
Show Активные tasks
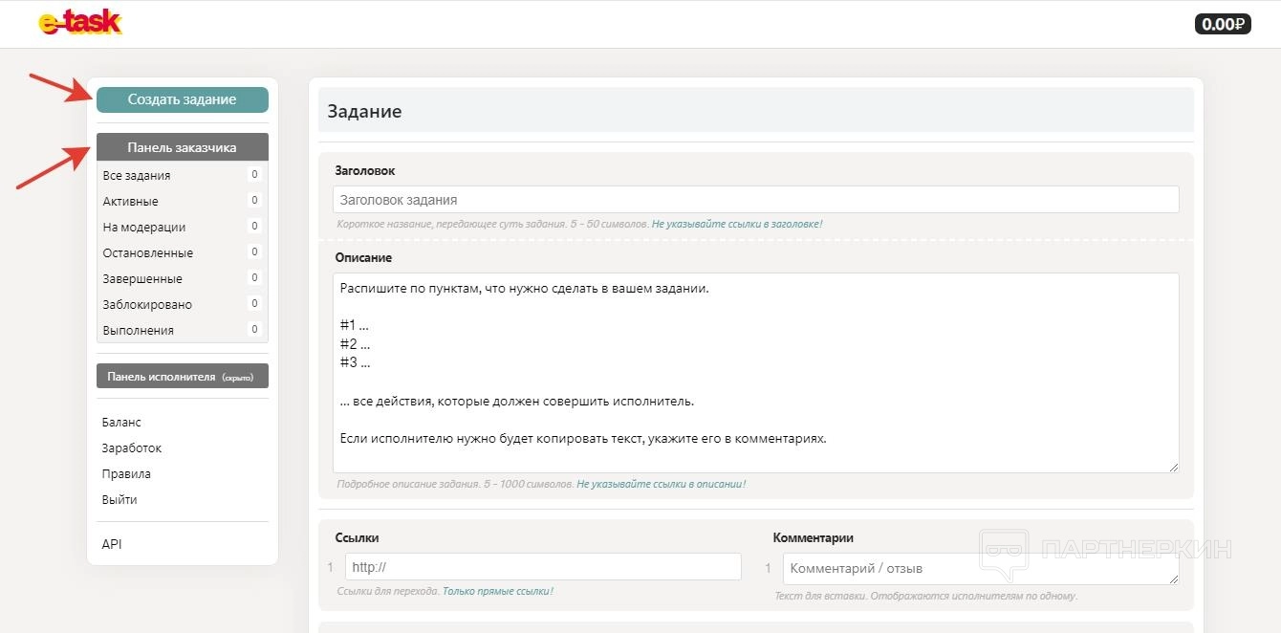(x=131, y=202)
